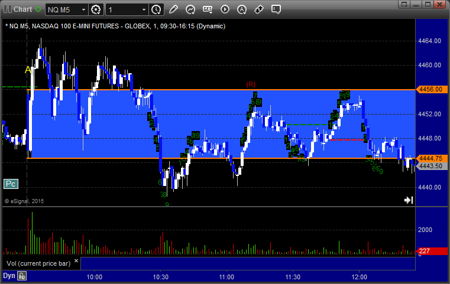Click the Dyn time mode label
This screenshot has height=284, width=450.
pyautogui.click(x=9, y=276)
